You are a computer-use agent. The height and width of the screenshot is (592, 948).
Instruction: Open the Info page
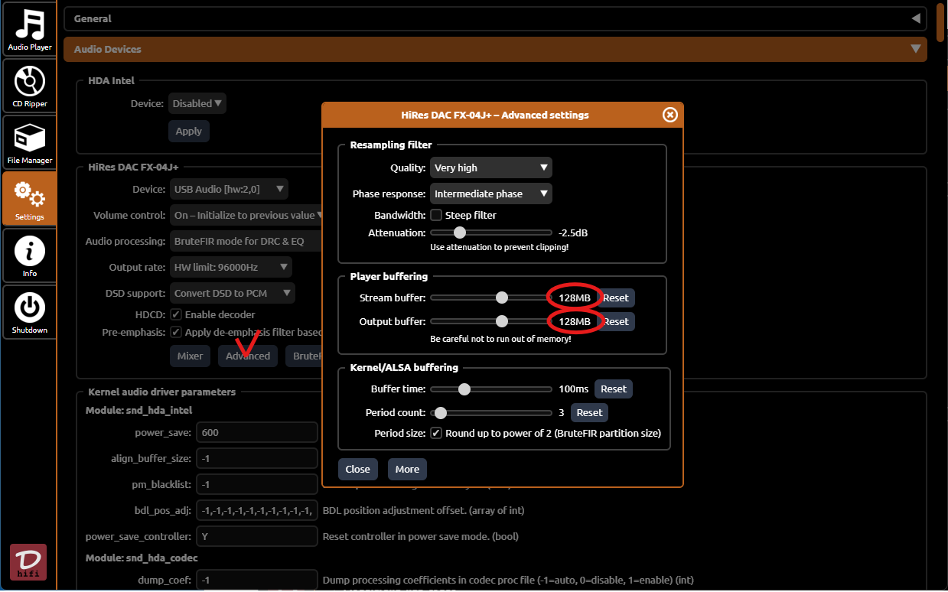pos(29,255)
